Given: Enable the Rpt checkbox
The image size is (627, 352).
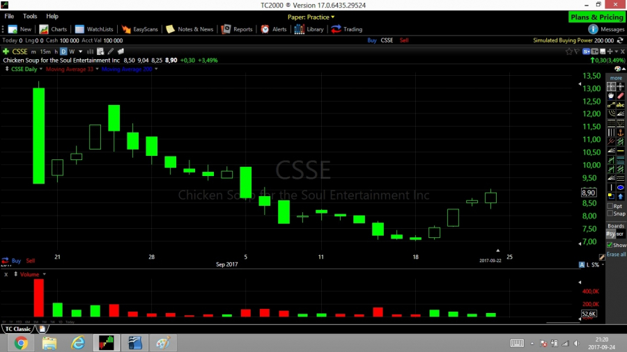Looking at the screenshot, I should pos(611,206).
